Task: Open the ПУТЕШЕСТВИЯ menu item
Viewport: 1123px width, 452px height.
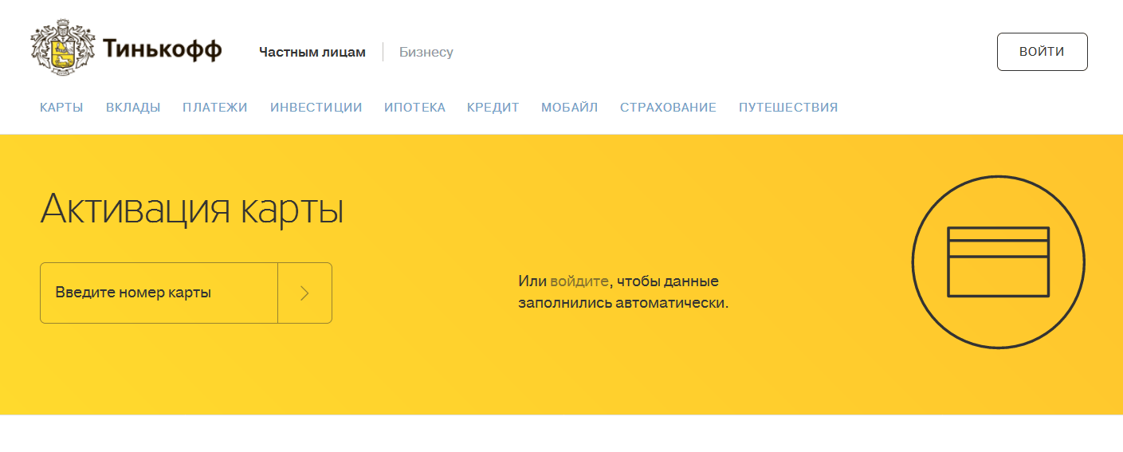Action: [x=788, y=108]
